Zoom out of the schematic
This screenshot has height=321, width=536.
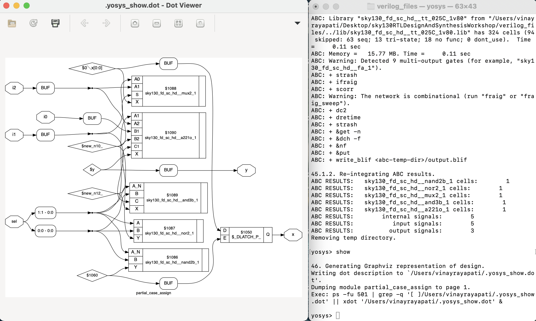pos(156,23)
